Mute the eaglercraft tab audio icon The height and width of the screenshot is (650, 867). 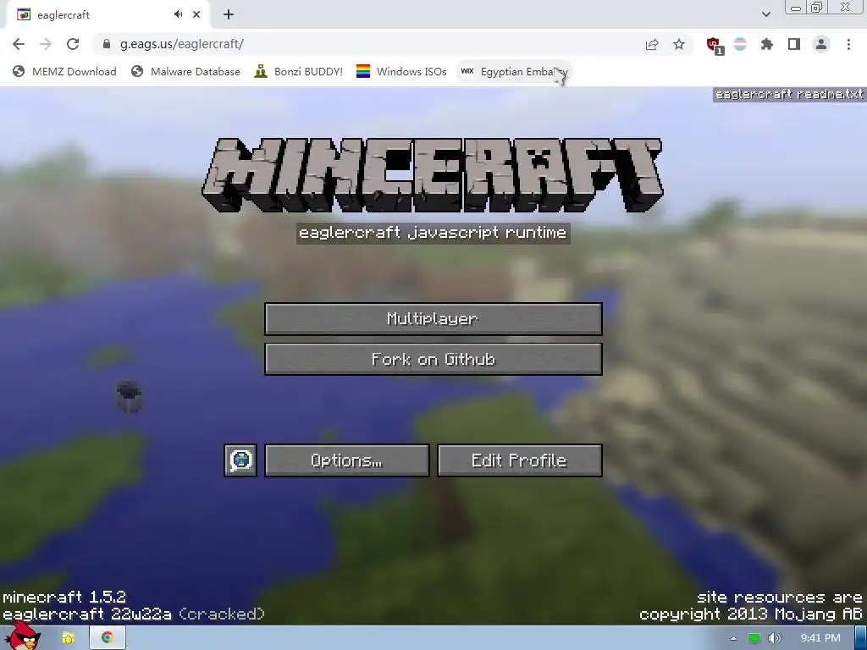178,14
